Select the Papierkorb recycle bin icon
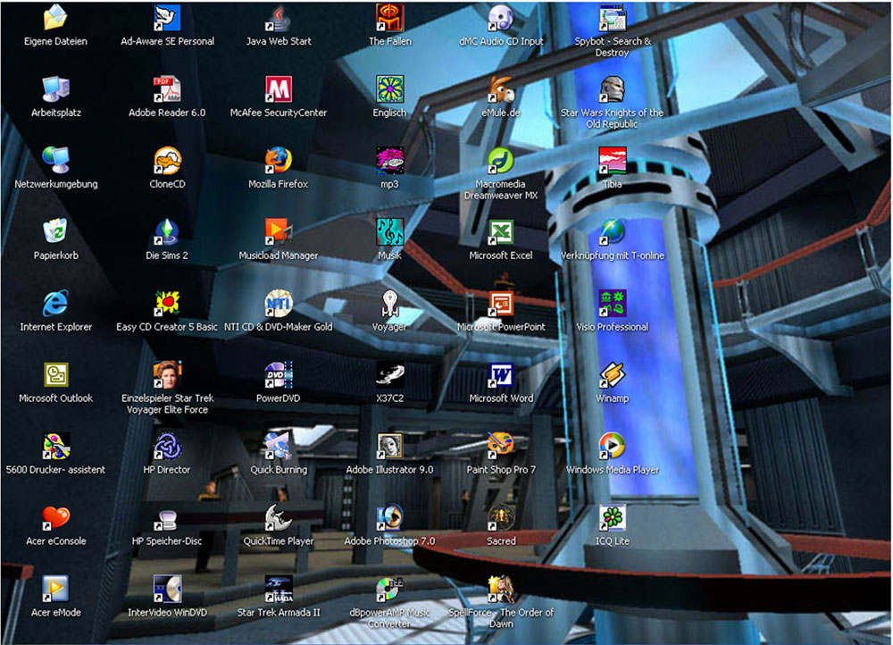This screenshot has width=893, height=645. click(55, 231)
